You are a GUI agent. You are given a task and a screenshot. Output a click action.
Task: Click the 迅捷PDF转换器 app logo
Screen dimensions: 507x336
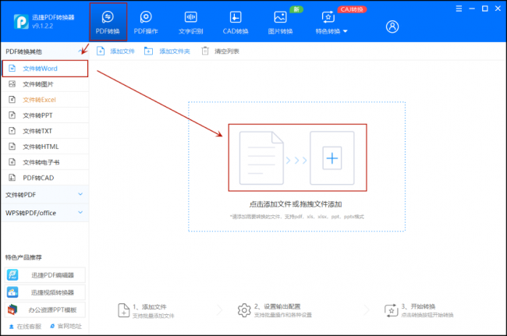coord(21,22)
